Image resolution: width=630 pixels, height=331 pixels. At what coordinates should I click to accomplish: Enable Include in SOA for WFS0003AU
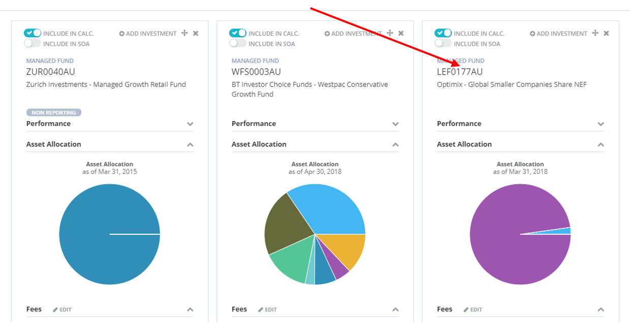[238, 44]
